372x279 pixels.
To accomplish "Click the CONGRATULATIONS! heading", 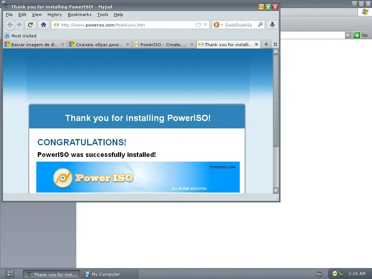I will pos(82,142).
